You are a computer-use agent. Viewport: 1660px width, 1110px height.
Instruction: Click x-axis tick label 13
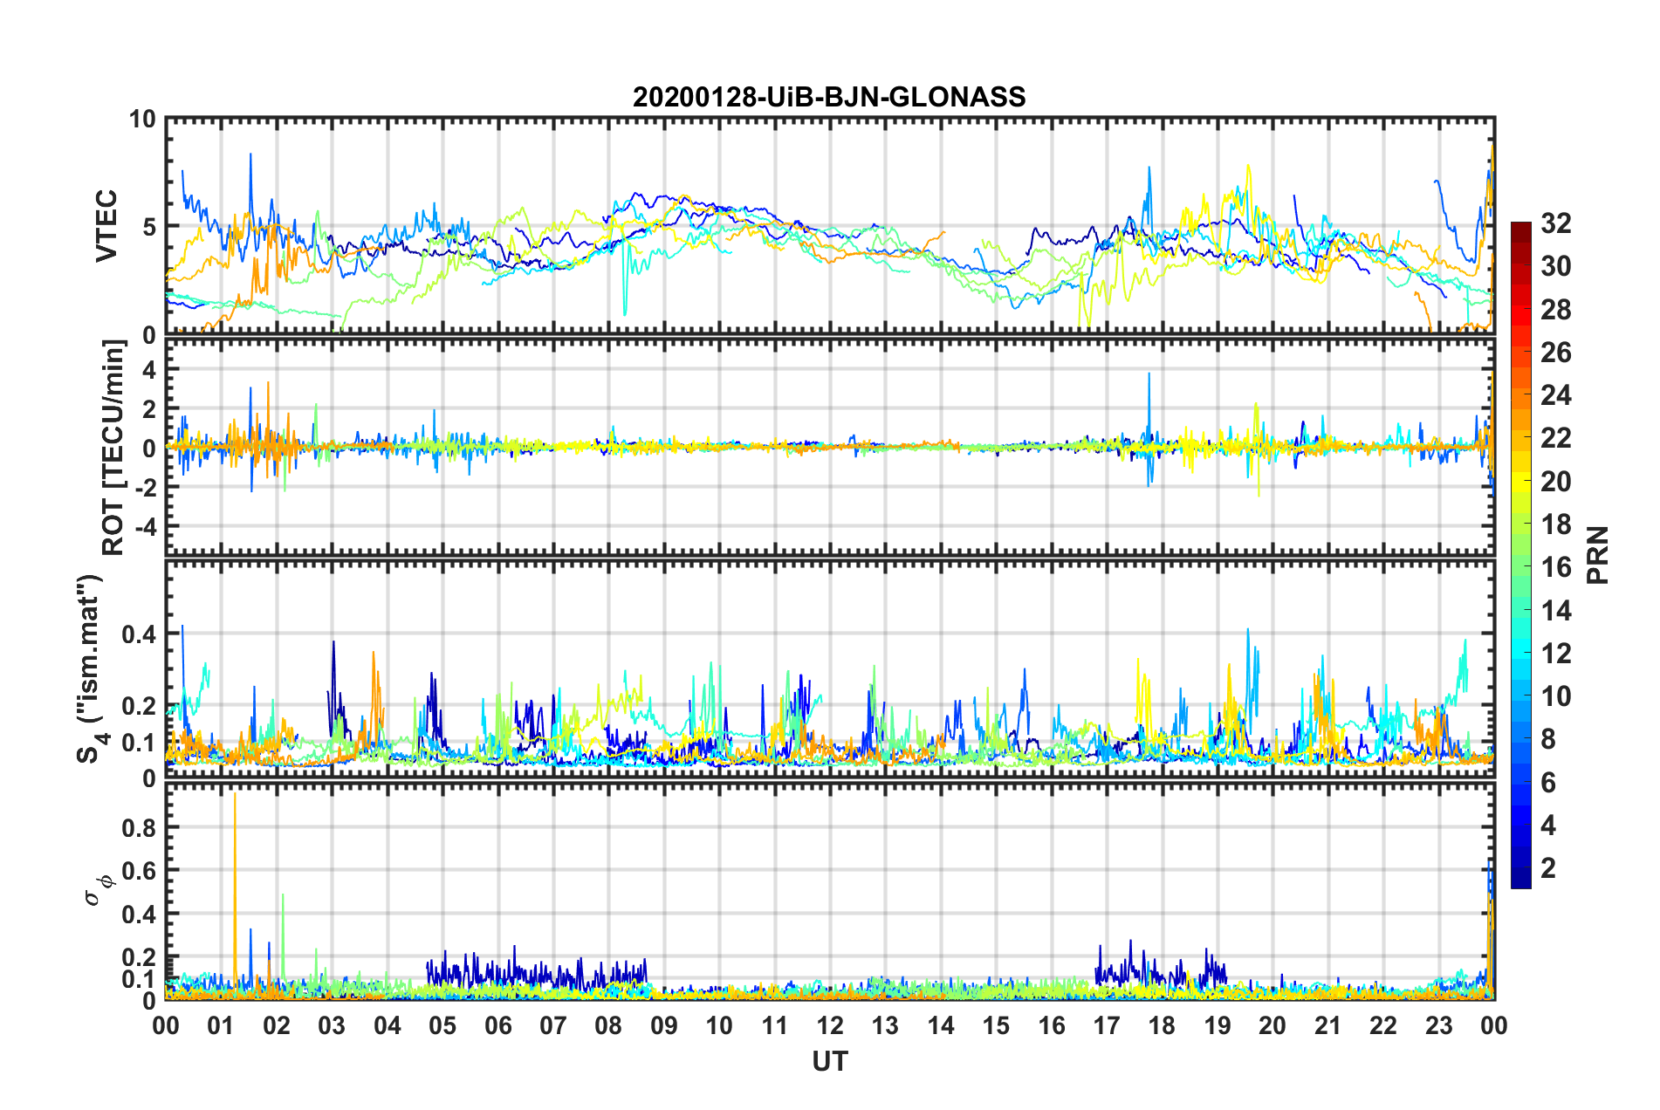pos(885,1025)
